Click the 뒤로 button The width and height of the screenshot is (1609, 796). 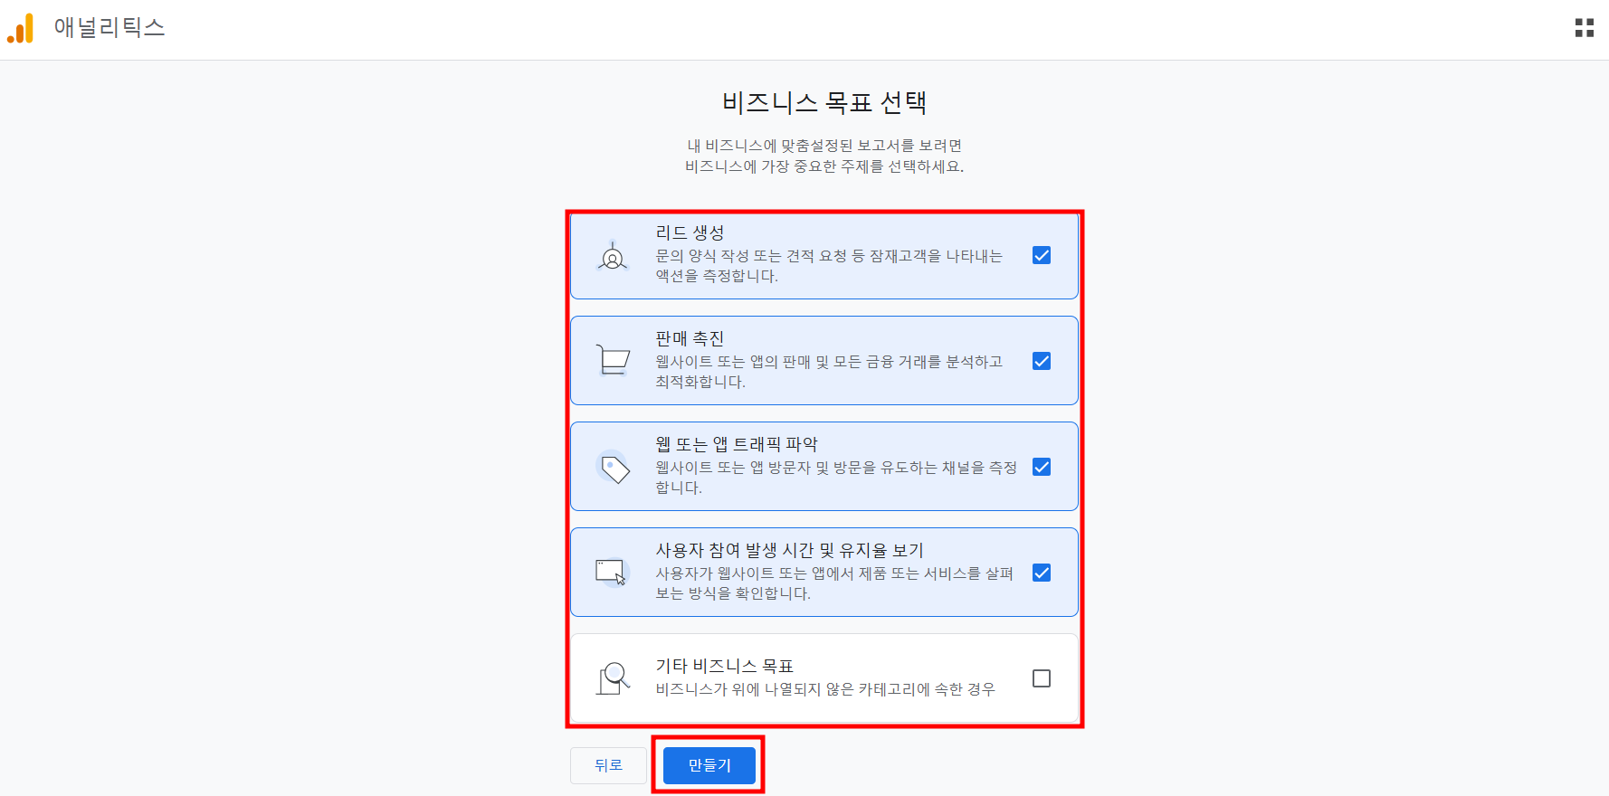[608, 765]
